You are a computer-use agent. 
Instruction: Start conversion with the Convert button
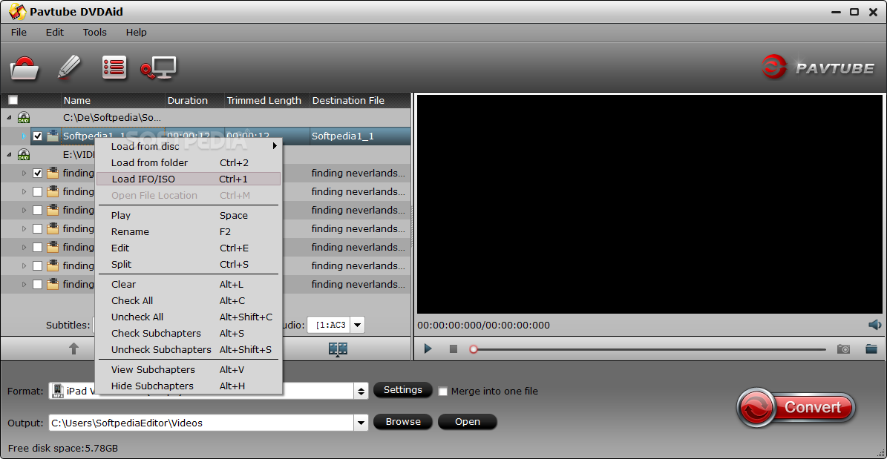click(796, 407)
